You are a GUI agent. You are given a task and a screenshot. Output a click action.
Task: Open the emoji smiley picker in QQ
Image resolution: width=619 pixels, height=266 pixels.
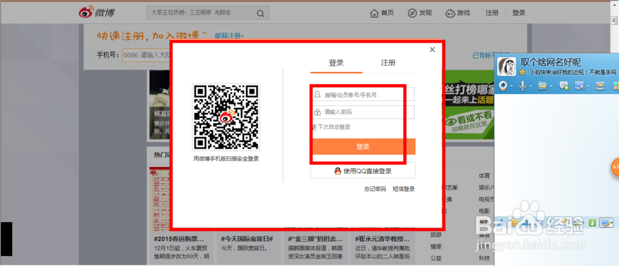tap(514, 223)
